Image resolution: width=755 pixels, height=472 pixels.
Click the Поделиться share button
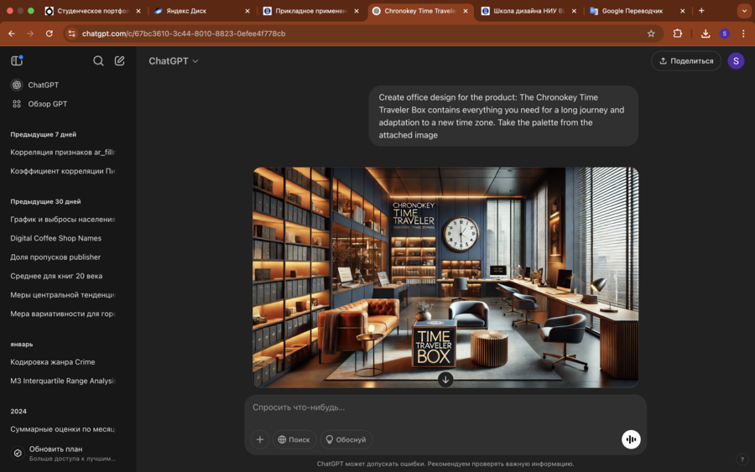(x=686, y=60)
